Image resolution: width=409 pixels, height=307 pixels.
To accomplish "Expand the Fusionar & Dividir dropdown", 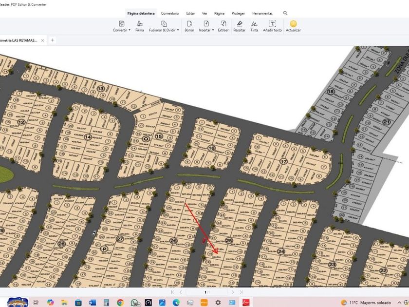I will [178, 30].
